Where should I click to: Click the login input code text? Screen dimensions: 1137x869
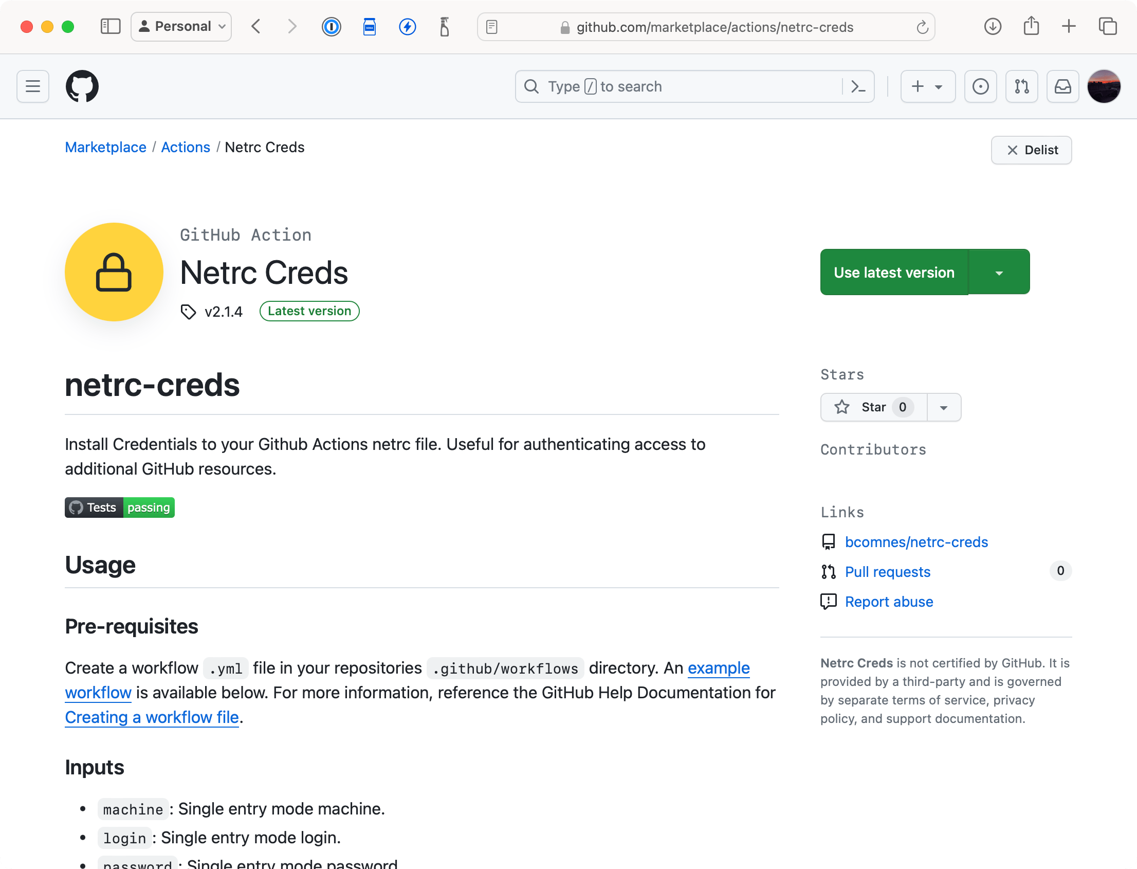tap(124, 839)
